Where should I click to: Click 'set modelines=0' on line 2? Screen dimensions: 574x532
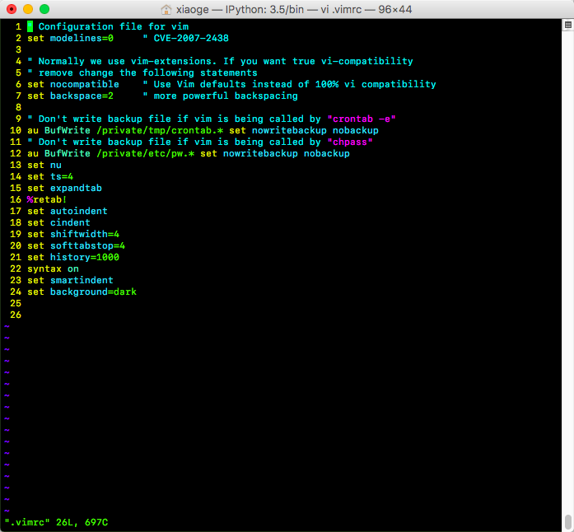pos(70,38)
